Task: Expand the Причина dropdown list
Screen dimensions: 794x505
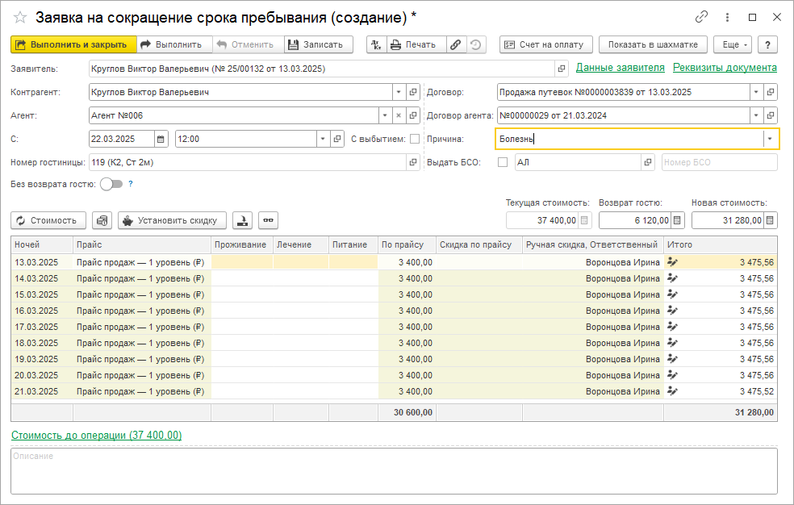Action: 770,139
